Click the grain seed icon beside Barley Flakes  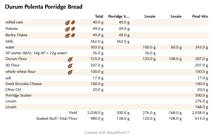click(x=73, y=35)
